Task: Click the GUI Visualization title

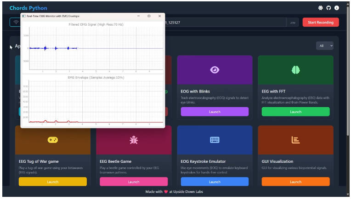Action: pos(277,161)
